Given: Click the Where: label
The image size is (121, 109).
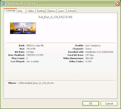Looking at the screenshot, I should (12, 83).
